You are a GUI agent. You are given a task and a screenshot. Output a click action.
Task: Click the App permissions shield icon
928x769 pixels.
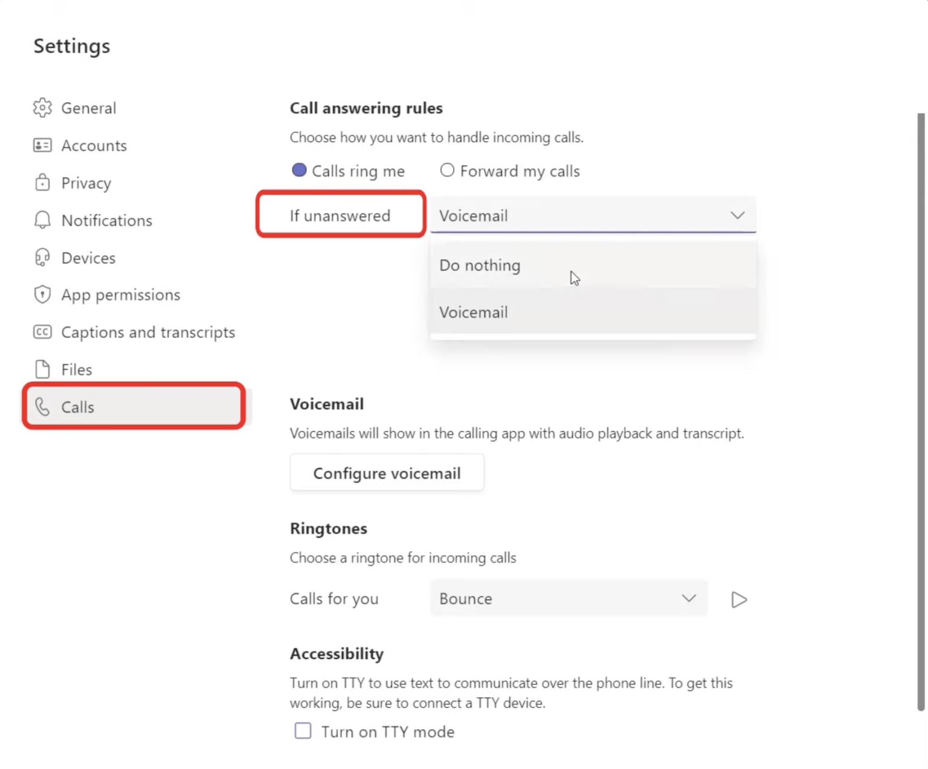pos(42,295)
